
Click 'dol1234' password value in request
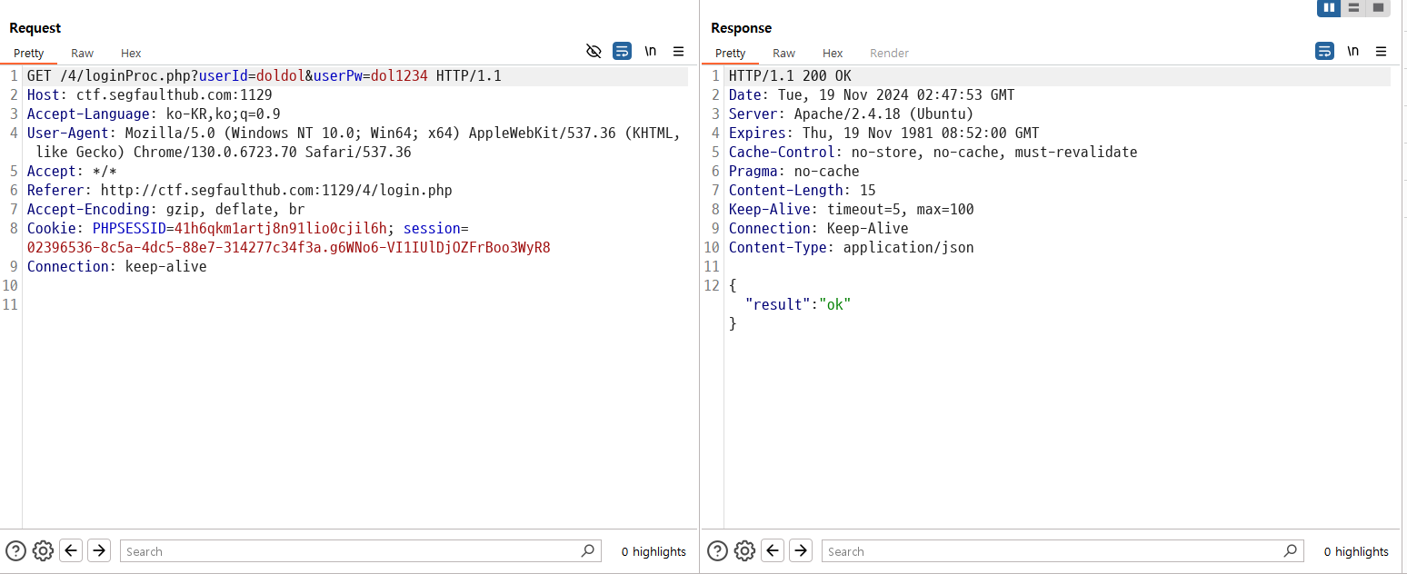(x=399, y=76)
